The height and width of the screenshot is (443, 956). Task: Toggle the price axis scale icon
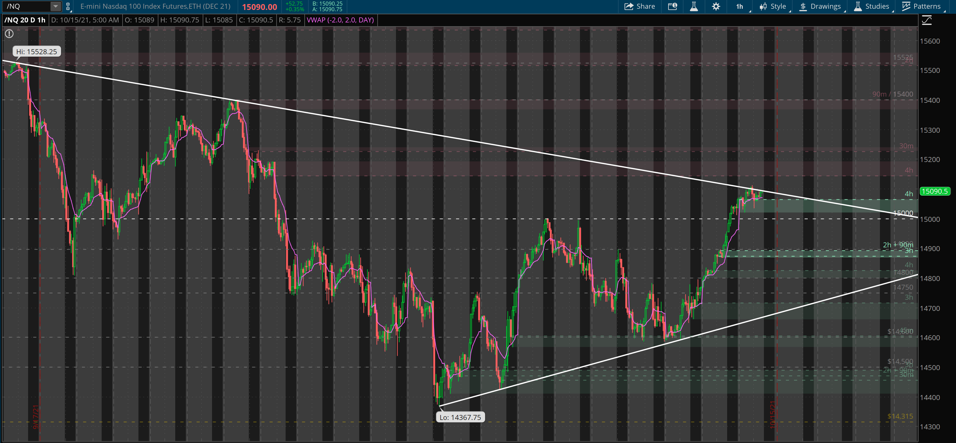coord(927,20)
